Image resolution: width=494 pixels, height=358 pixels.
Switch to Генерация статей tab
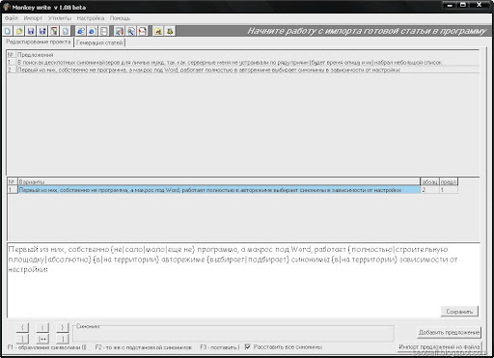click(x=99, y=42)
